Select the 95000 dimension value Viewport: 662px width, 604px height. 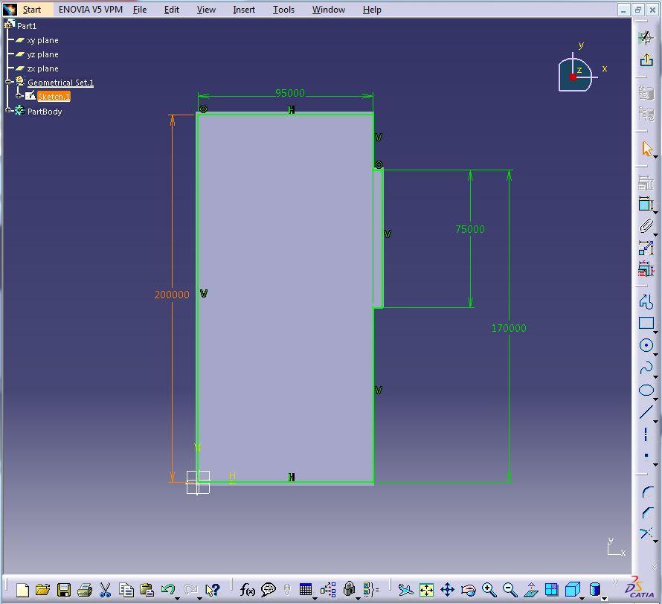(x=289, y=92)
